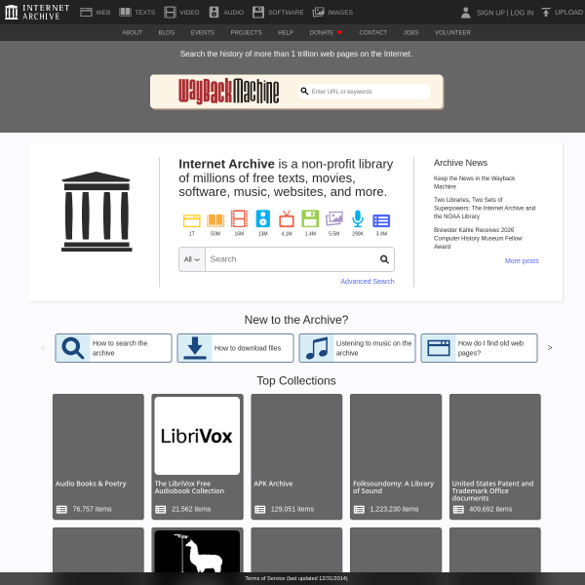This screenshot has height=585, width=585.
Task: Open the Audio Books & Poetry collection
Action: coord(98,456)
